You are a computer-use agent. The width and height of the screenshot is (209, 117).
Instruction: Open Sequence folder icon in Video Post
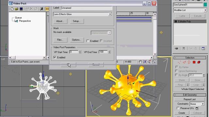[x=17, y=9]
